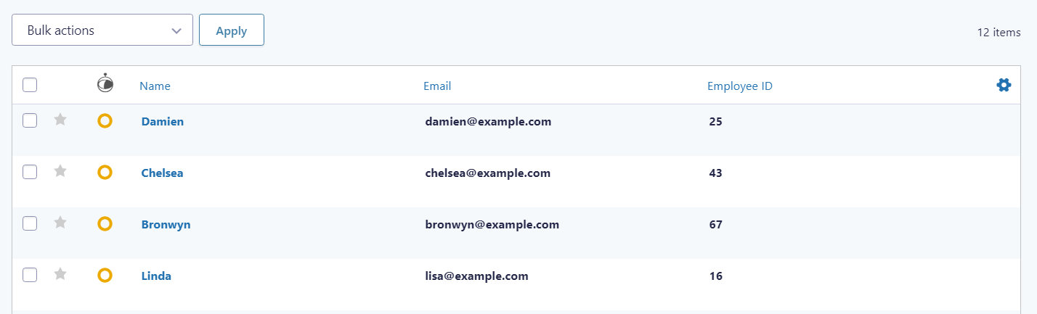
Task: Check the box for Chelsea's row
Action: click(30, 173)
